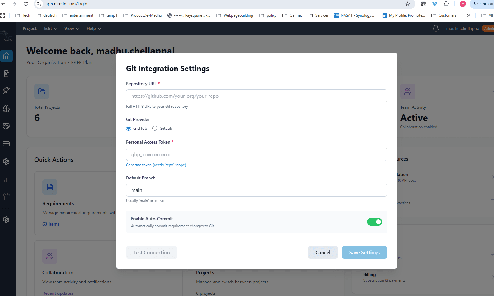Click the 'Recent updates' text
The image size is (494, 296).
point(58,293)
